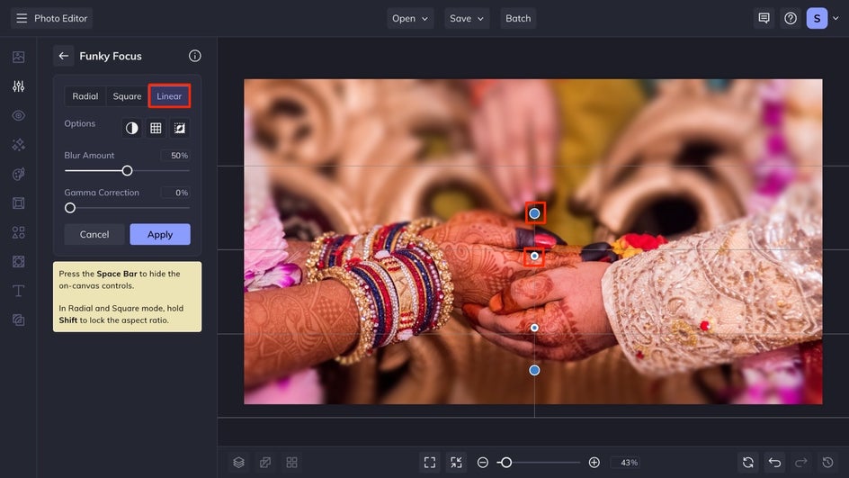Go back from Funky Focus panel
Screen dimensions: 849x478
tap(64, 56)
